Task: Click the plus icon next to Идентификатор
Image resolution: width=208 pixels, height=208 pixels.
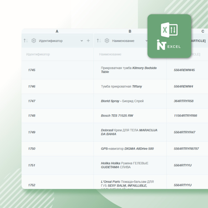Action: click(x=88, y=41)
